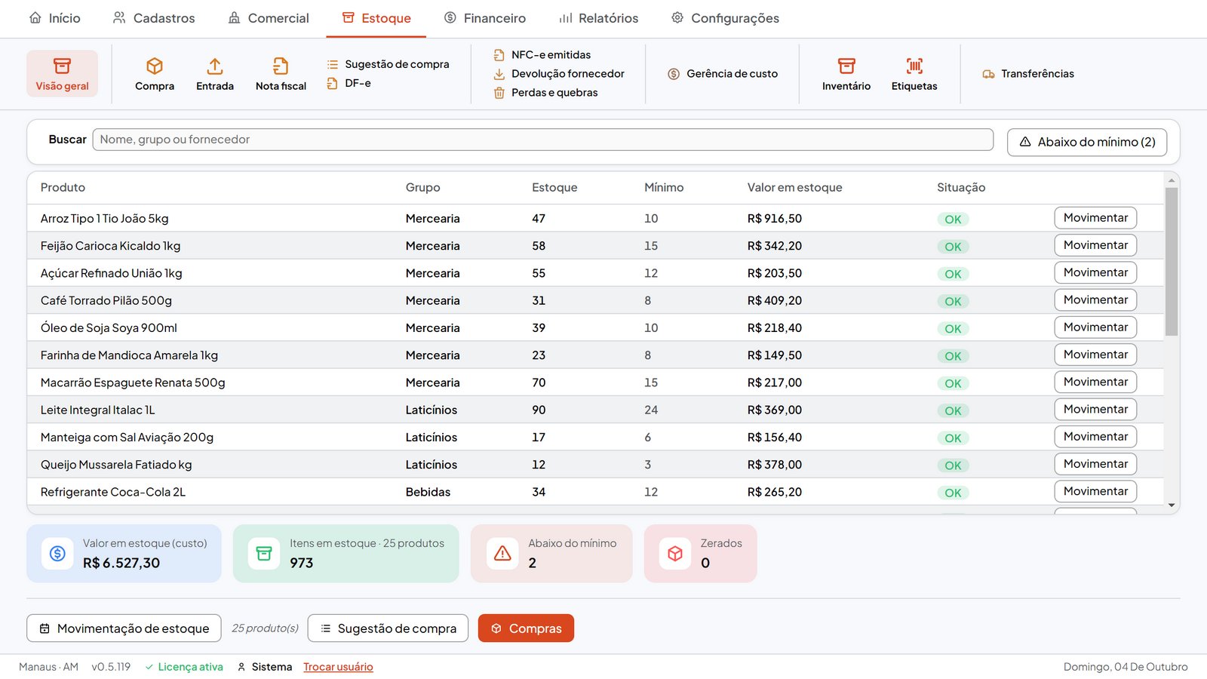Click the orange Compras button
Screen dimensions: 1207x679
(526, 628)
